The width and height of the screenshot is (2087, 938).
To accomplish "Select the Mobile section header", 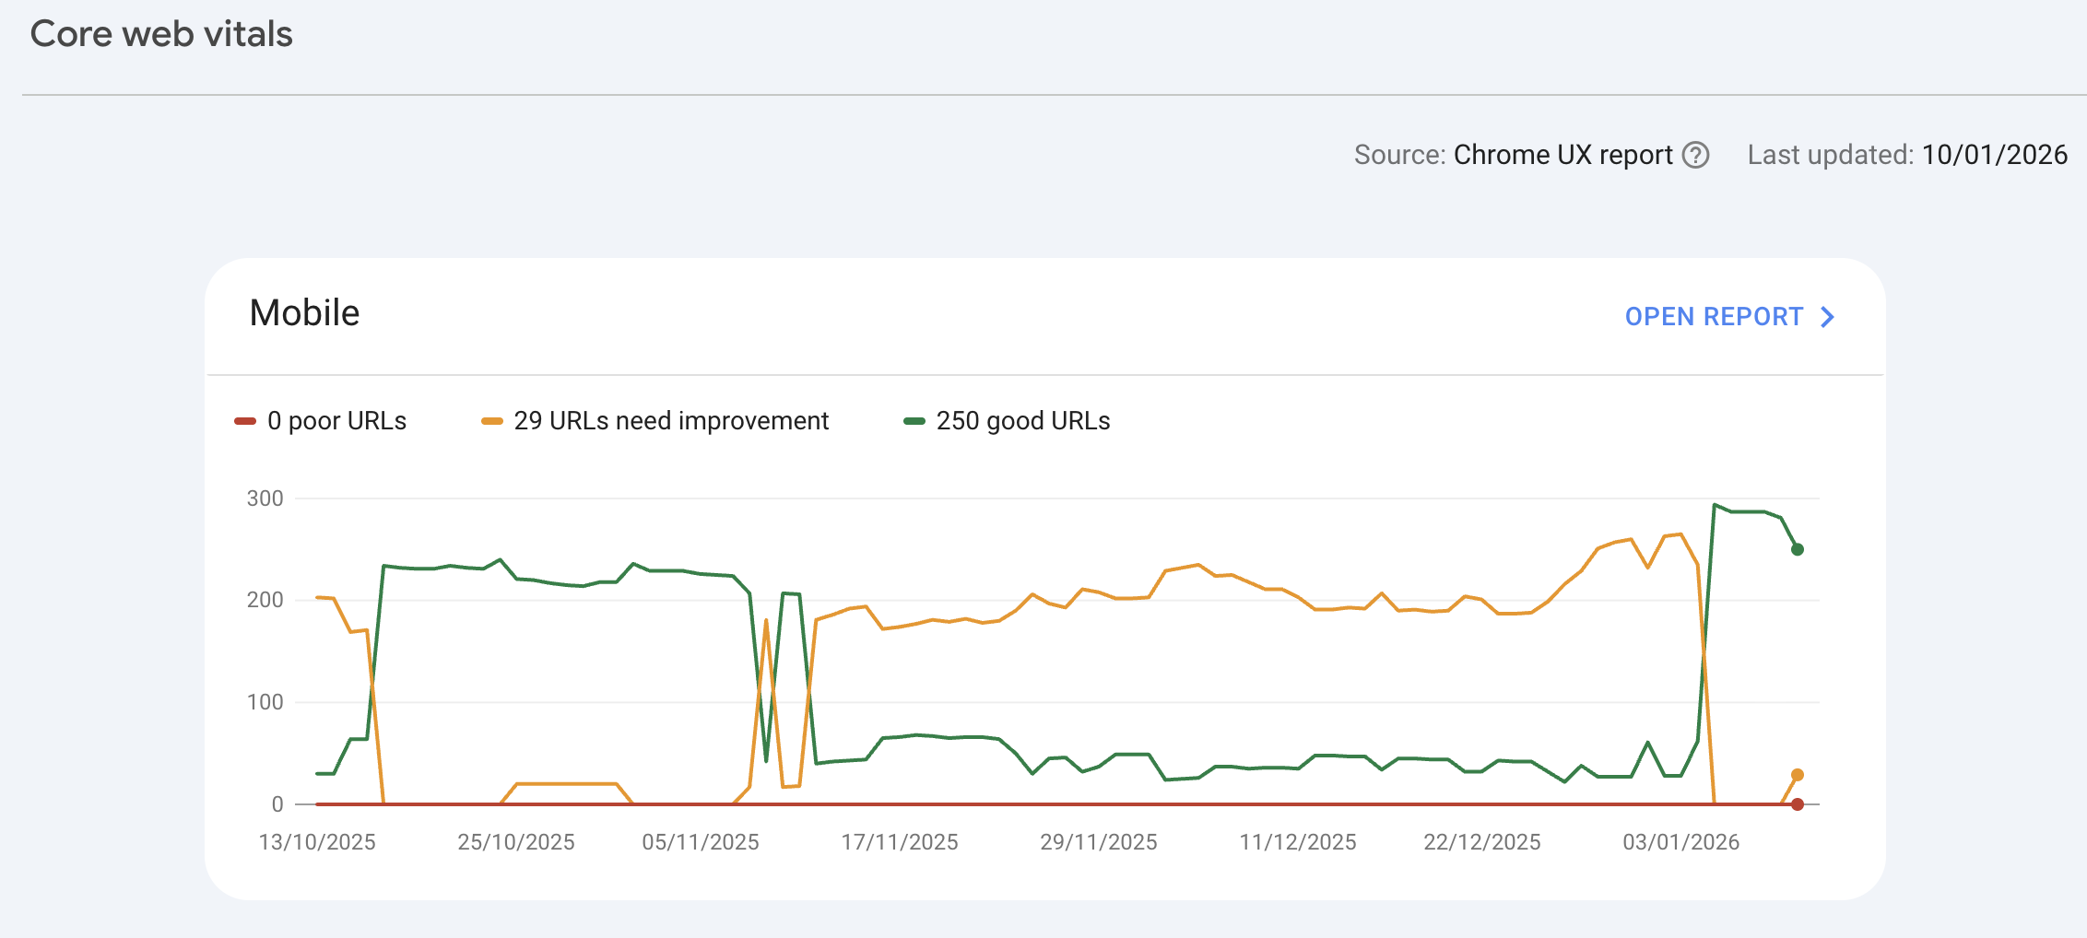I will 304,313.
